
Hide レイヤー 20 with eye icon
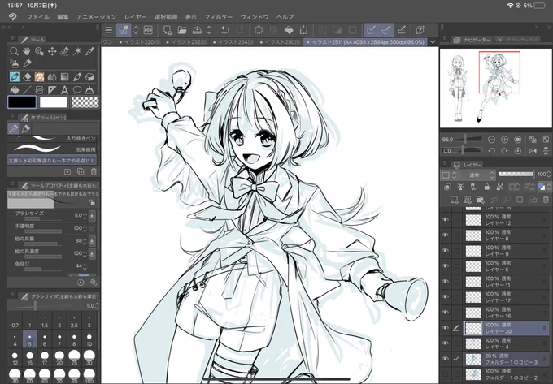coord(446,328)
